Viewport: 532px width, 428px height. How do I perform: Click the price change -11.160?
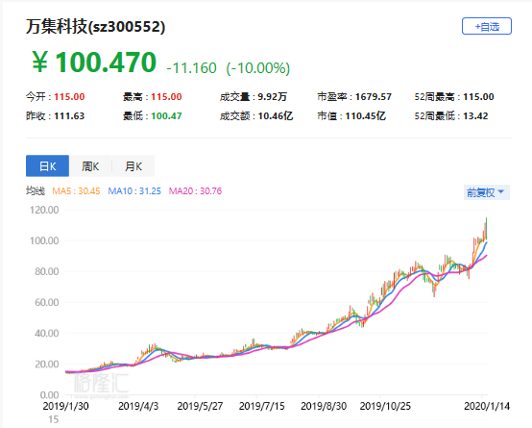tap(191, 68)
